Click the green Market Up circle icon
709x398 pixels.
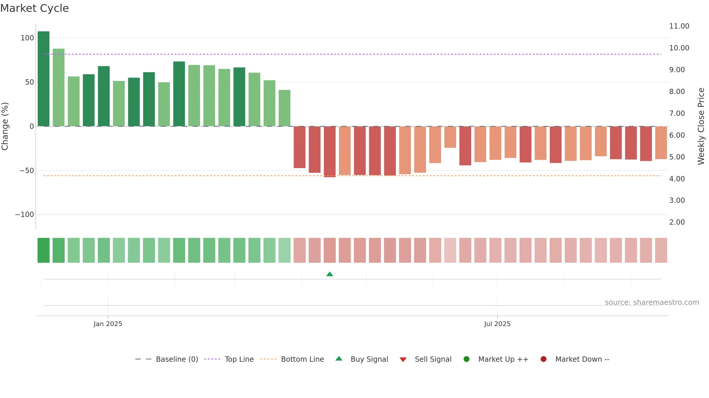click(466, 359)
